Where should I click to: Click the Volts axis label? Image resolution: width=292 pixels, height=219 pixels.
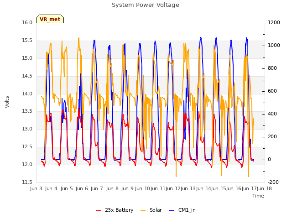(x=7, y=102)
